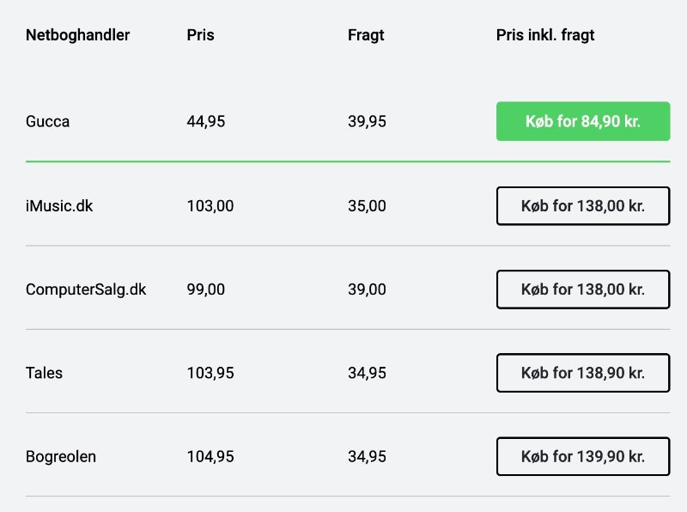Select the 99,00 price for ComputerSalg.dk
The width and height of the screenshot is (687, 512).
[206, 290]
